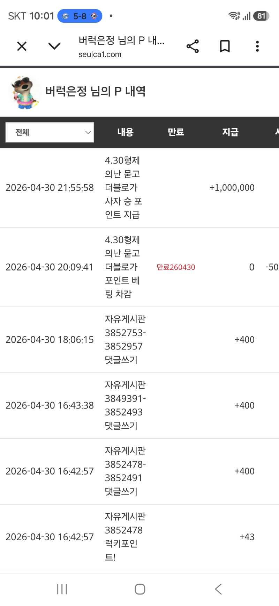Image resolution: width=279 pixels, height=606 pixels.
Task: Open the three-dot overflow menu
Action: coord(257,46)
